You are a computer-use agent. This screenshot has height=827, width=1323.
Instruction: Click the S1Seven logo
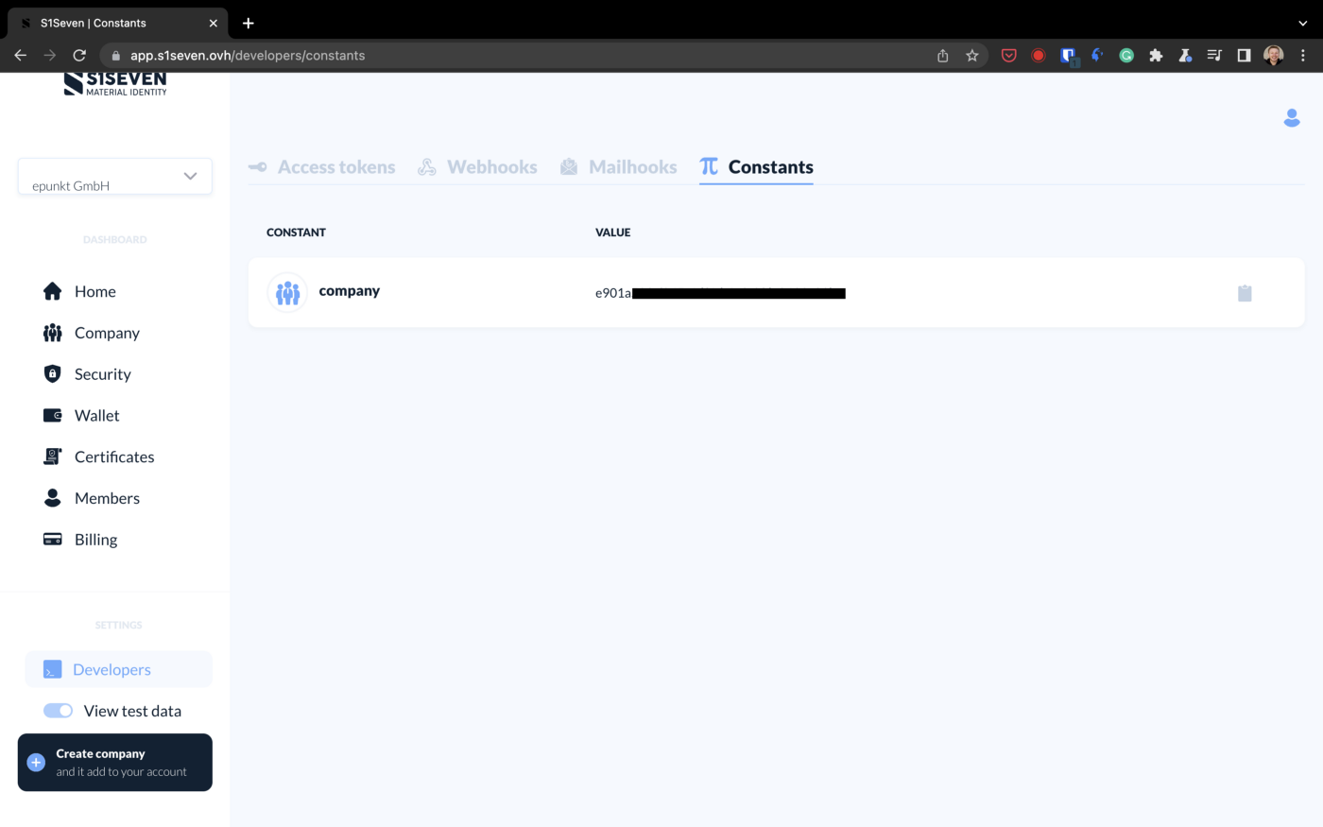[115, 84]
